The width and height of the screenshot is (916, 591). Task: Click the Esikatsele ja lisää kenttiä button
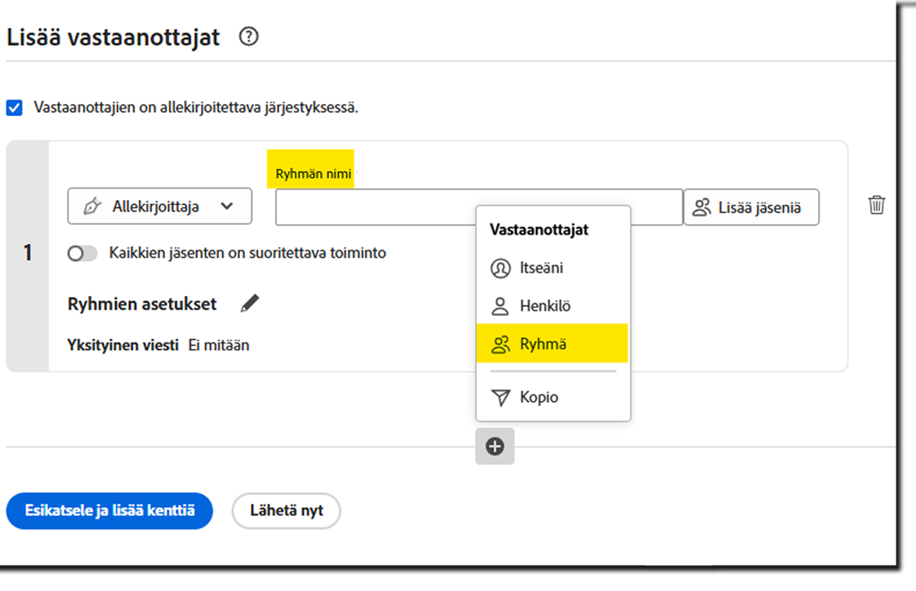pyautogui.click(x=109, y=511)
